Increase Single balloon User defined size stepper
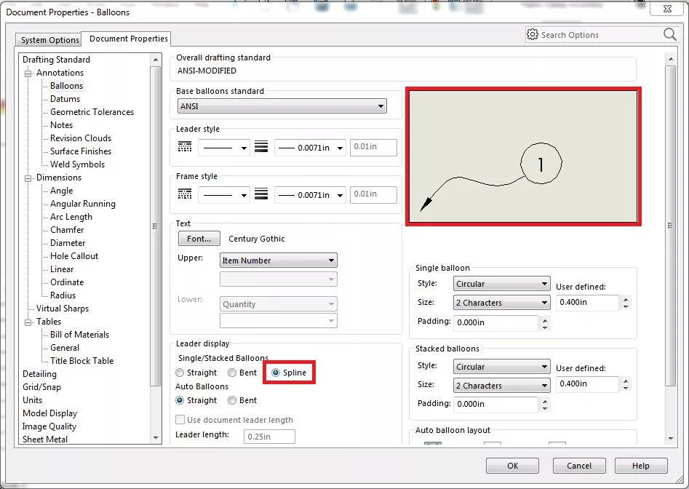The image size is (689, 489). (626, 299)
